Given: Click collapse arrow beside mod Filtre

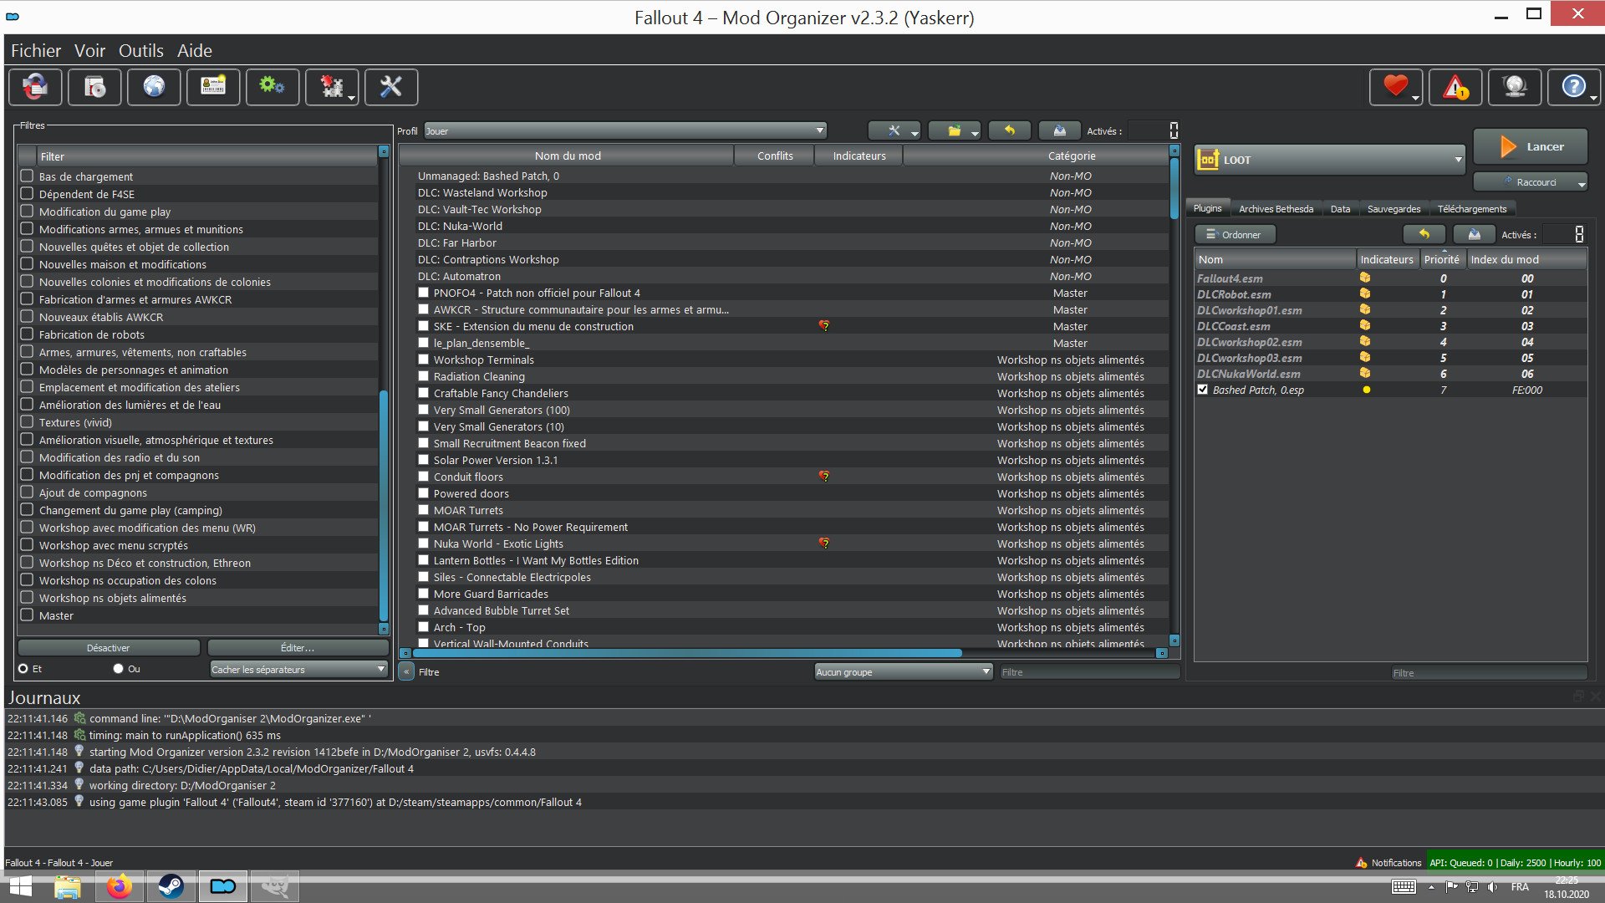Looking at the screenshot, I should pyautogui.click(x=406, y=671).
